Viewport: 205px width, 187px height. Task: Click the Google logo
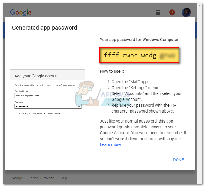point(21,13)
